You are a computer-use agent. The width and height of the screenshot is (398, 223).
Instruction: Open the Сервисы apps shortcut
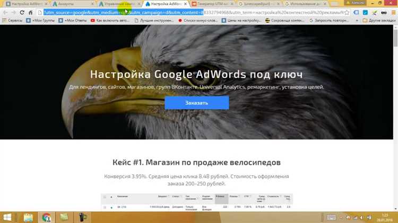click(x=12, y=21)
